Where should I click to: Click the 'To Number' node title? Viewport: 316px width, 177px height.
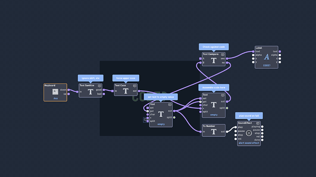pos(209,126)
